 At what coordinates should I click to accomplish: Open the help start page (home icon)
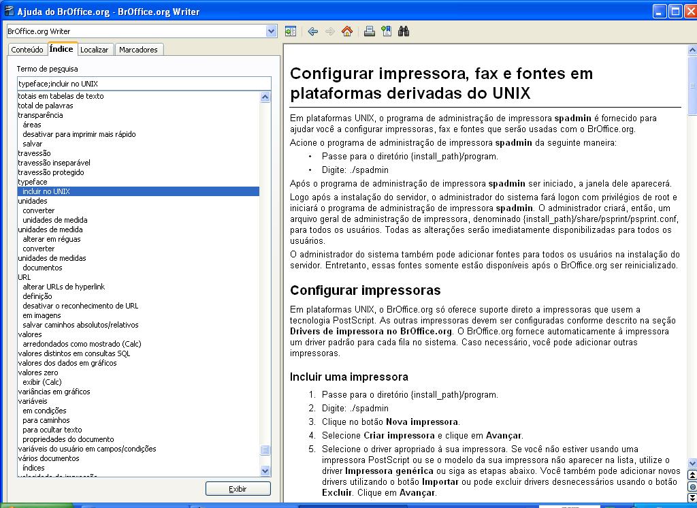coord(347,31)
